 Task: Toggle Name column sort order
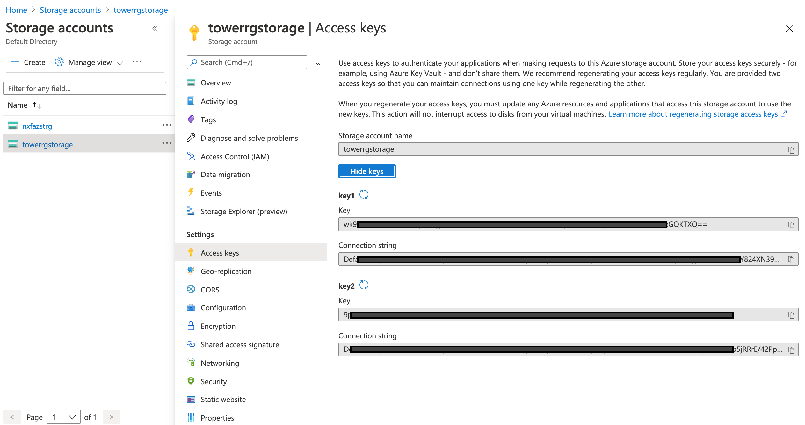pyautogui.click(x=37, y=105)
